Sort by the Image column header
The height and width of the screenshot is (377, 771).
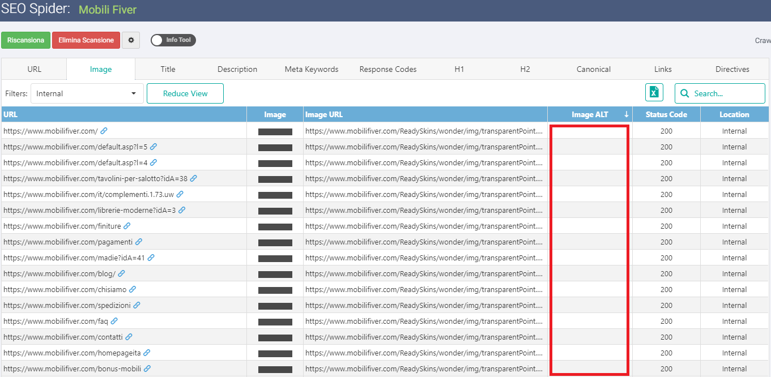click(275, 114)
